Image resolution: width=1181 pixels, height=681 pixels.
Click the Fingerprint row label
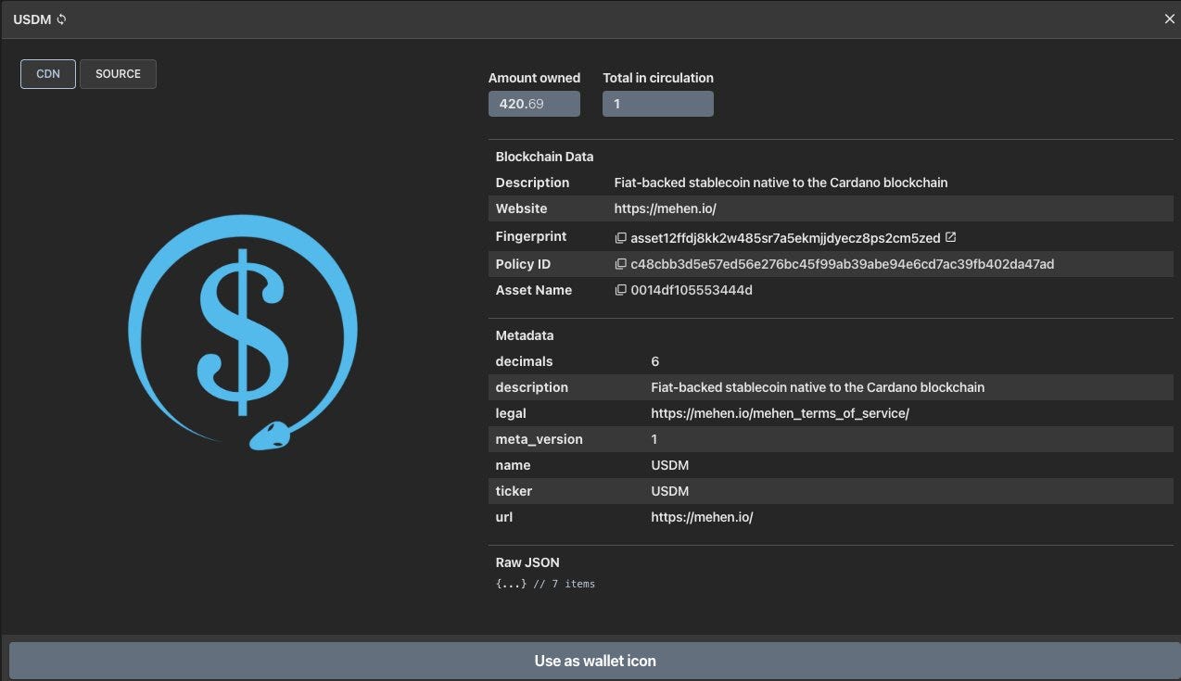tap(531, 236)
